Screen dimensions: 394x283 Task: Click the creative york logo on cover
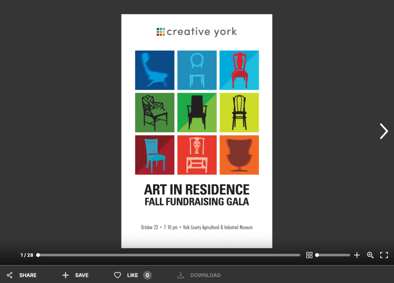coord(197,32)
